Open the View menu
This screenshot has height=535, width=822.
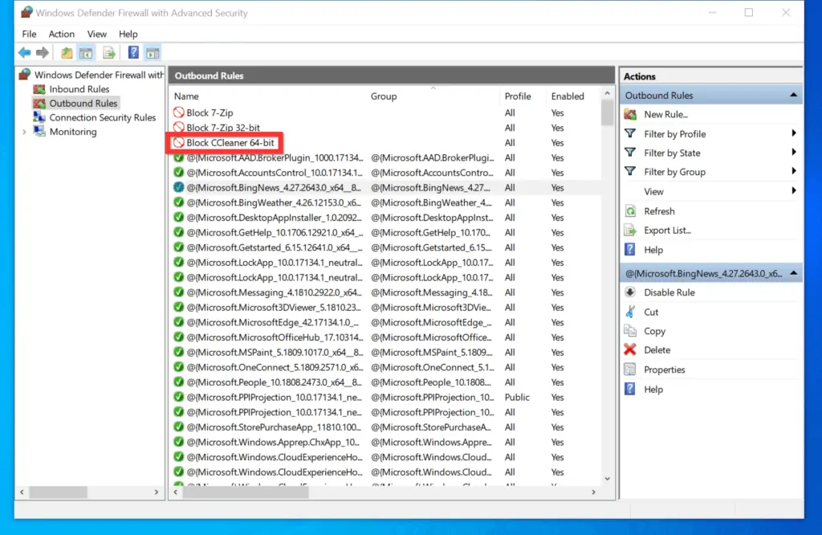(96, 34)
